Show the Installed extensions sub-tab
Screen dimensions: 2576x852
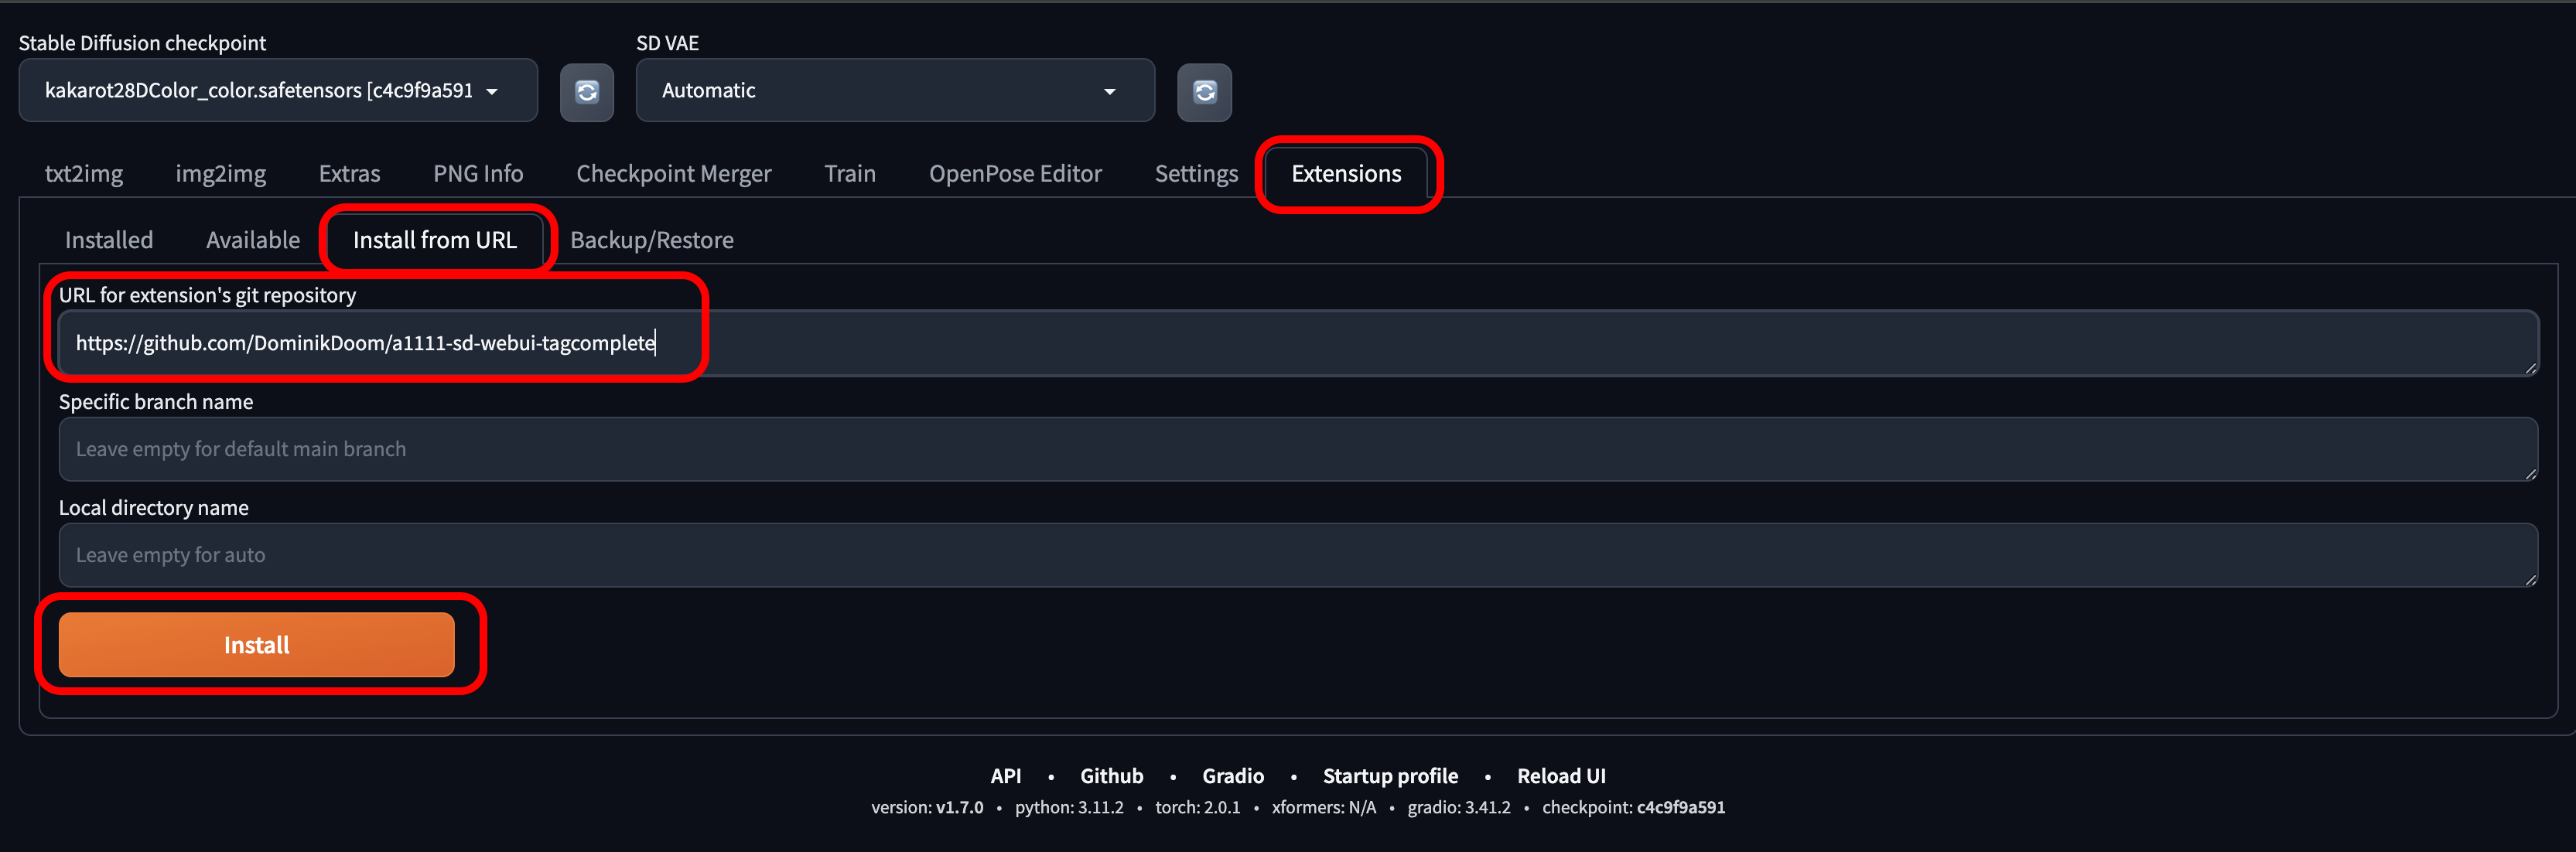pyautogui.click(x=109, y=240)
